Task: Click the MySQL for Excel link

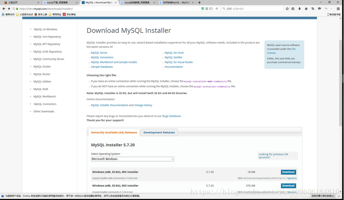Action: [x=174, y=53]
